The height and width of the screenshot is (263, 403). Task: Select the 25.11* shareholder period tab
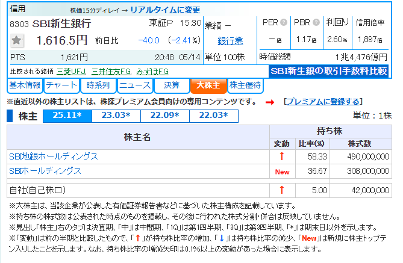click(67, 116)
